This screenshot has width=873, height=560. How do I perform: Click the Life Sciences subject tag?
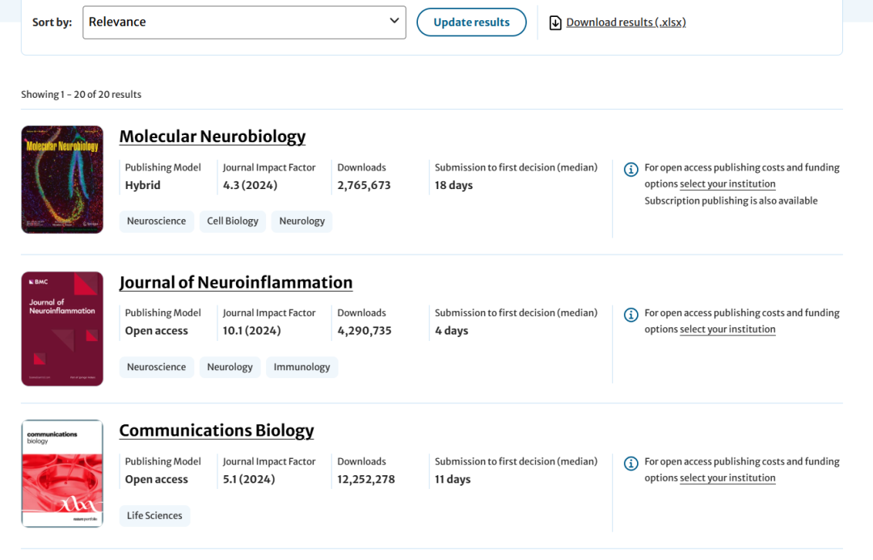(x=154, y=516)
